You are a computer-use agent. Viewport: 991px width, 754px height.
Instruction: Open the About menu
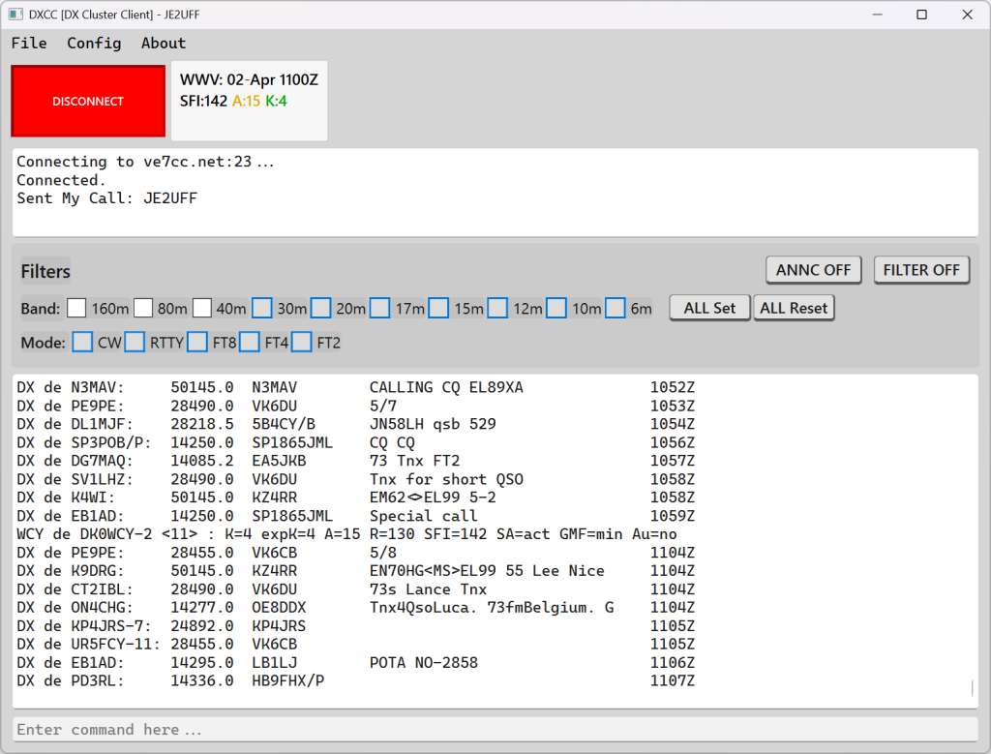pos(163,43)
